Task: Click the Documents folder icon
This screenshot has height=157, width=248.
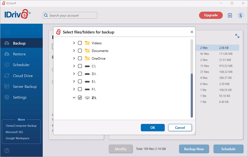Action: 87,51
